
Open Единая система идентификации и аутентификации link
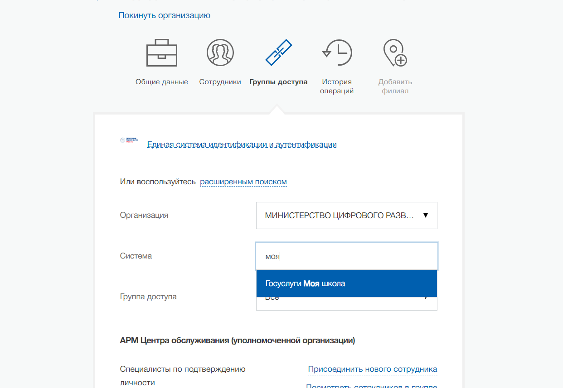tap(242, 145)
